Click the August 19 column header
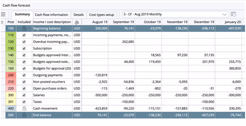246x126 pixels. click(x=95, y=22)
